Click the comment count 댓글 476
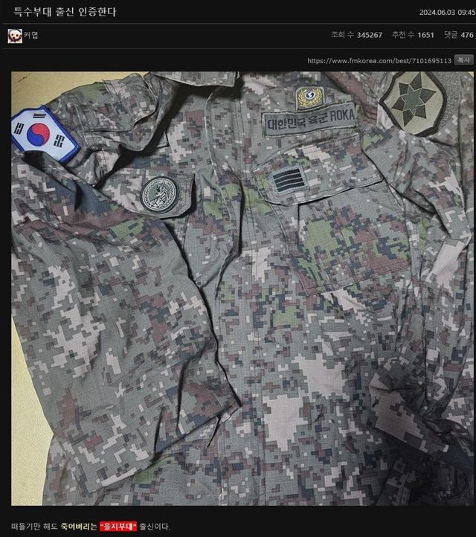 (x=458, y=35)
